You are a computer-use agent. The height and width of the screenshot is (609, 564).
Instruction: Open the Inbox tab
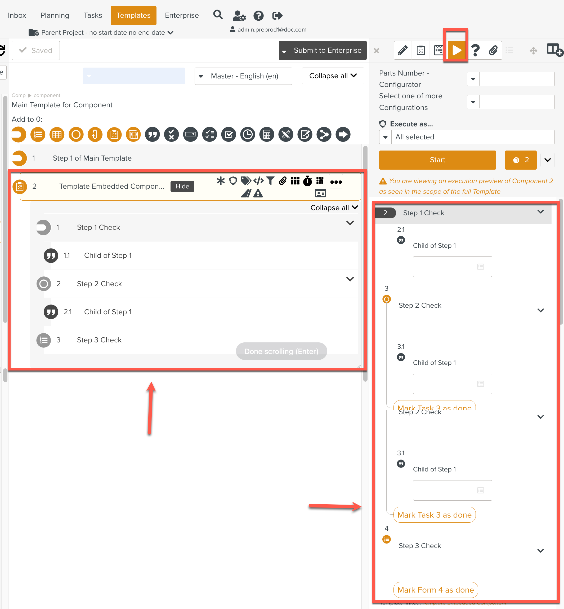[x=17, y=15]
